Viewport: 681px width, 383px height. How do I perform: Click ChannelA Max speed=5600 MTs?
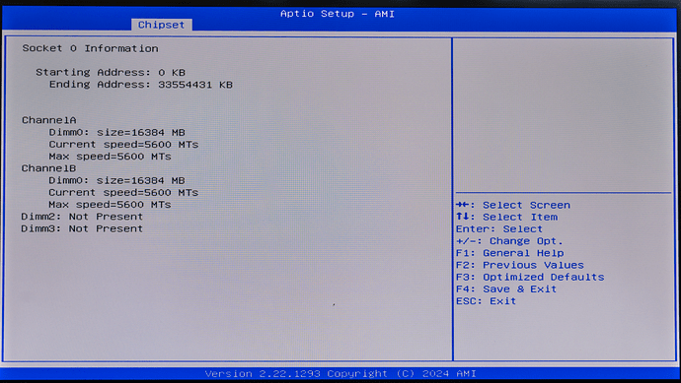coord(110,157)
